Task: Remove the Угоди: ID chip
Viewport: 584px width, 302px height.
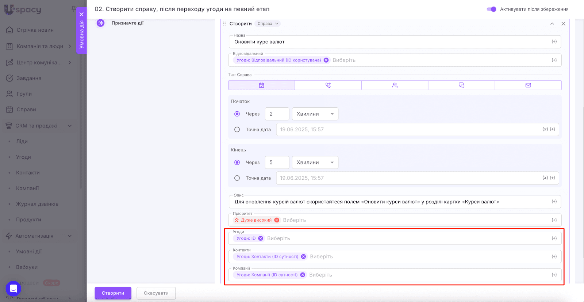Action: (x=261, y=238)
